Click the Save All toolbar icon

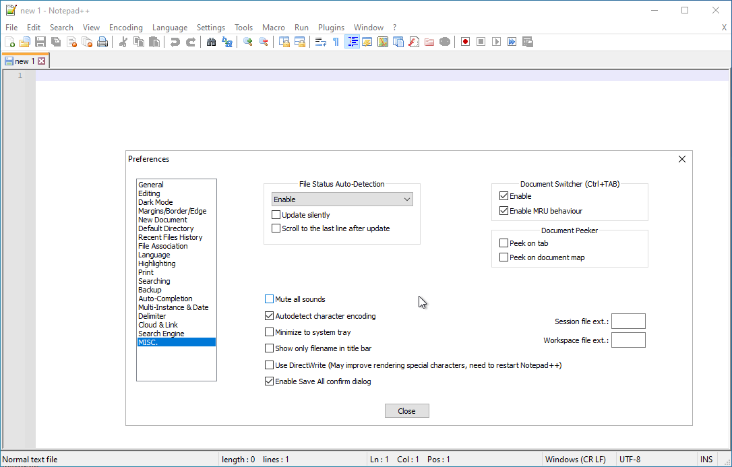[x=56, y=42]
